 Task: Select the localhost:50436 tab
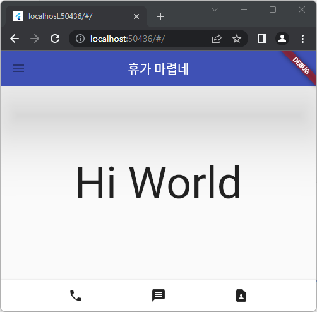coord(76,16)
